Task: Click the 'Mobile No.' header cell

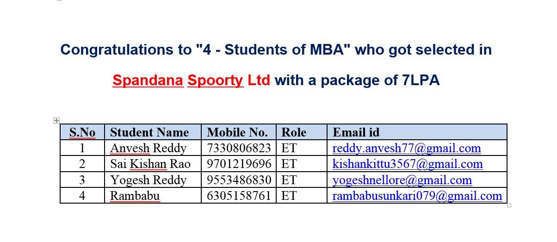Action: coord(237,132)
